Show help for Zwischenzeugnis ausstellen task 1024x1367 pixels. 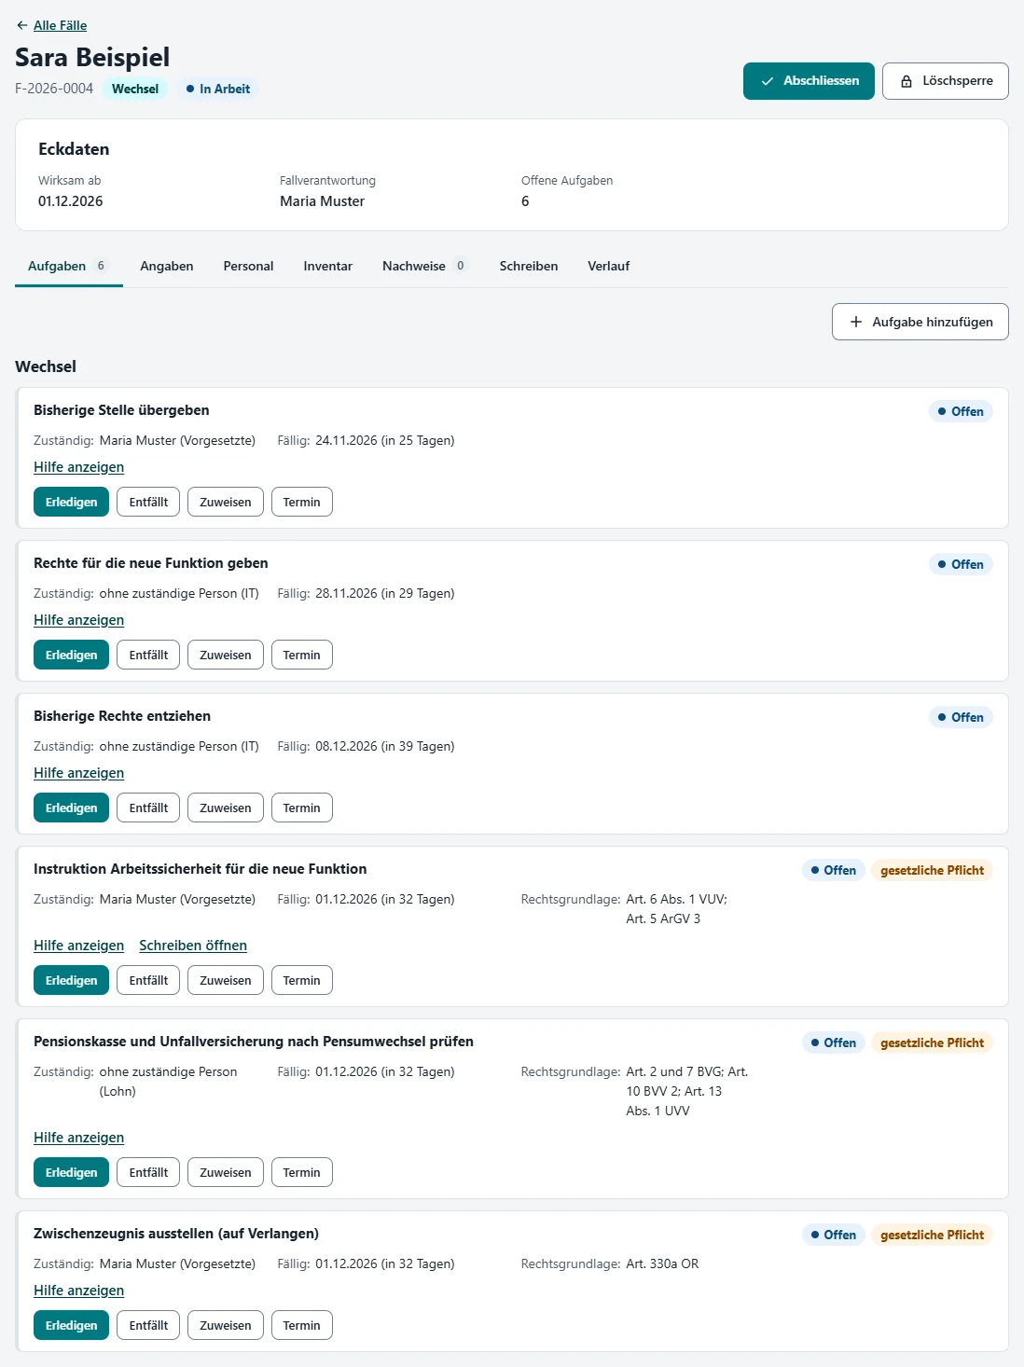point(78,1291)
